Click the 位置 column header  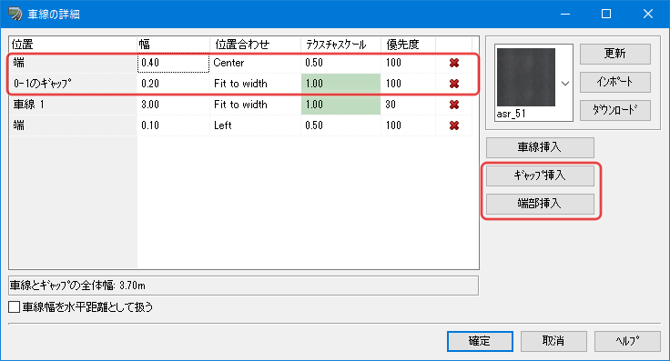click(73, 45)
